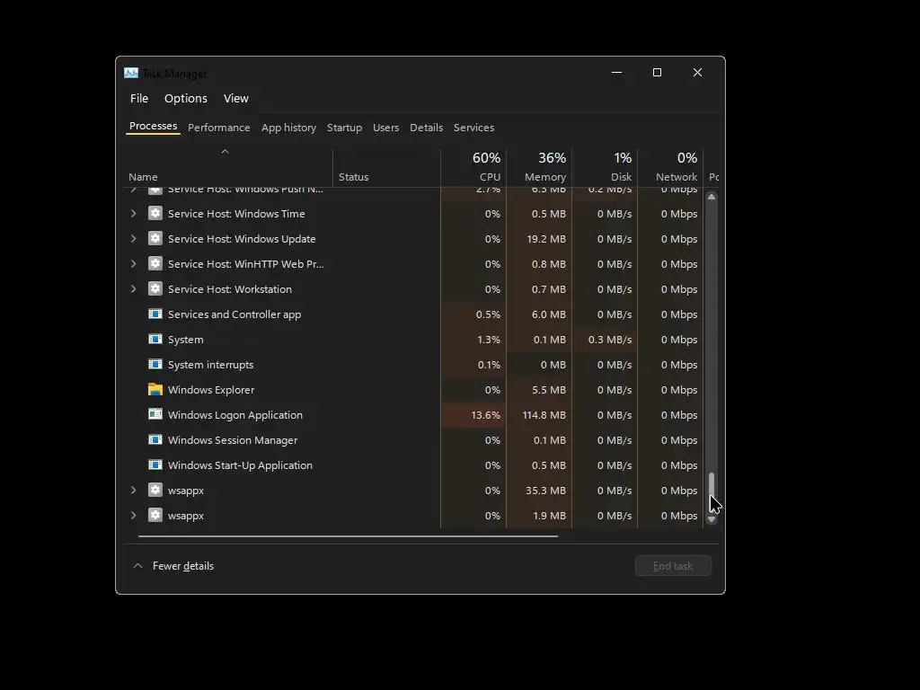Switch to the App history tab
The height and width of the screenshot is (690, 920).
click(x=288, y=128)
